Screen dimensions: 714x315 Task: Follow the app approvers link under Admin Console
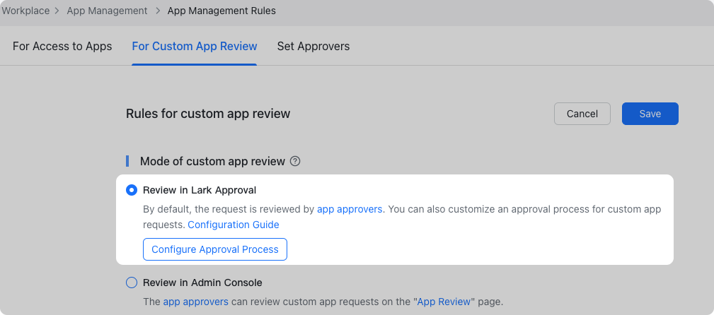coord(196,302)
